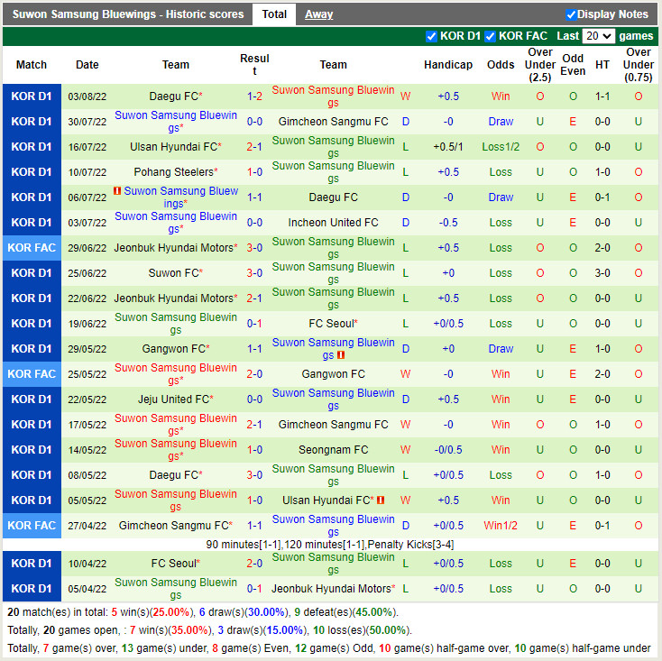The height and width of the screenshot is (661, 662).
Task: Click date 05/04/22 in last row
Action: point(87,589)
